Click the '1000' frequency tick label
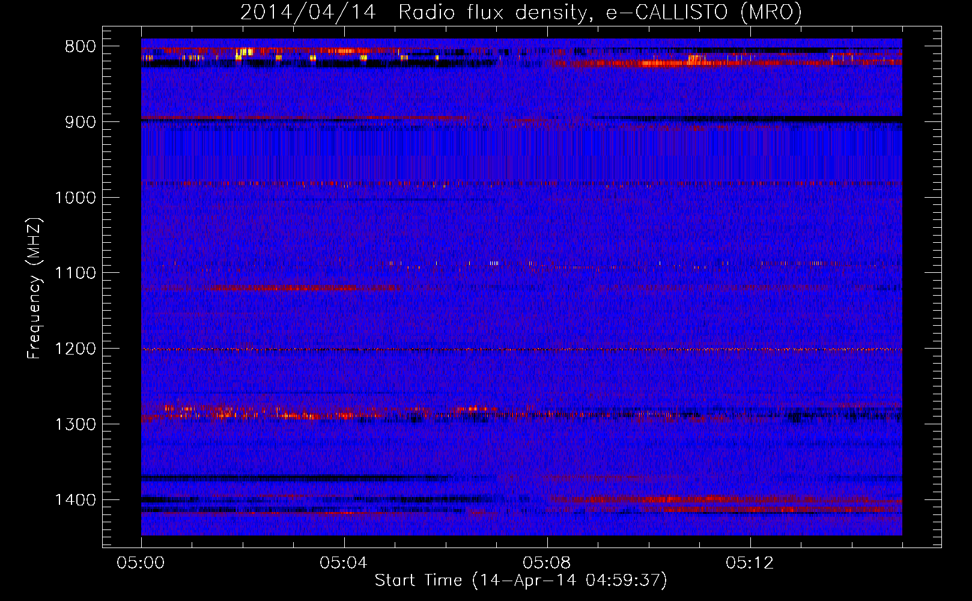The width and height of the screenshot is (972, 601). tap(75, 198)
